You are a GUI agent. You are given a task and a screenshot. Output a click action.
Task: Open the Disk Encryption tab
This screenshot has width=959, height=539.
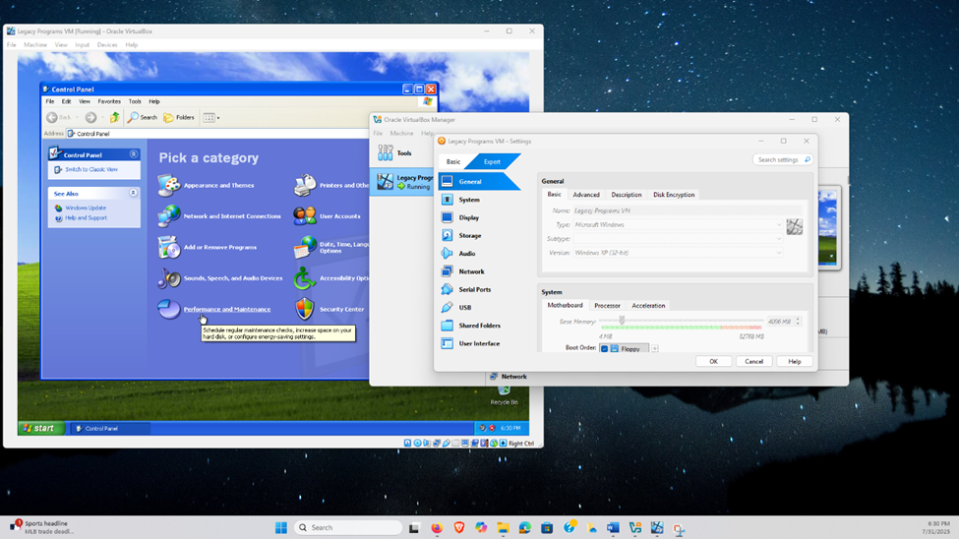pyautogui.click(x=674, y=195)
